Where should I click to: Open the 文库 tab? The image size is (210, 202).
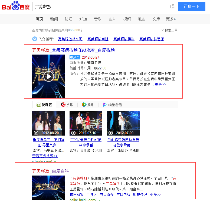(156, 19)
